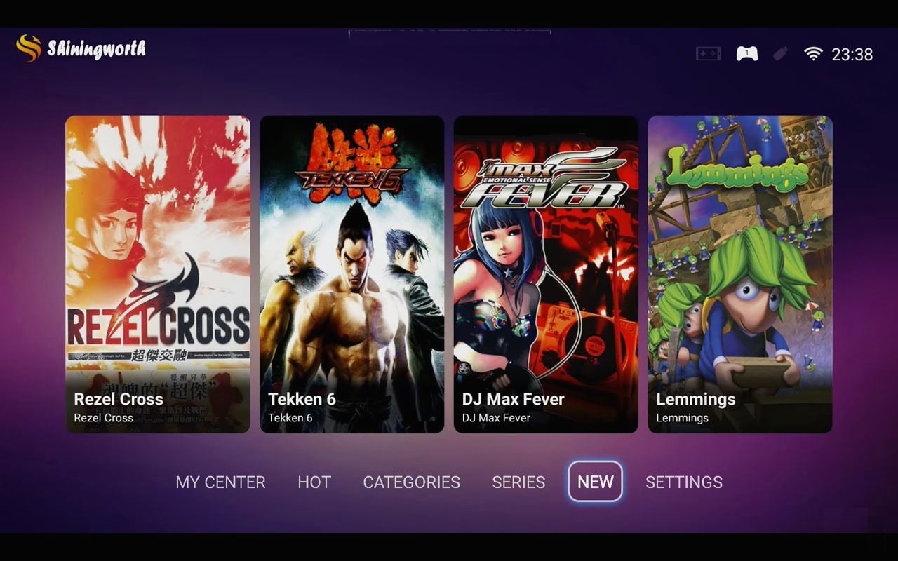
Task: Click the Shiningworth logo icon
Action: [x=29, y=48]
